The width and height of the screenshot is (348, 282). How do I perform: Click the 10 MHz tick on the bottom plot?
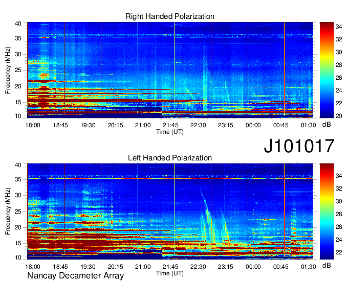pos(18,257)
